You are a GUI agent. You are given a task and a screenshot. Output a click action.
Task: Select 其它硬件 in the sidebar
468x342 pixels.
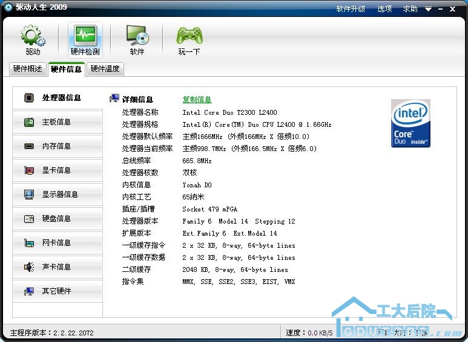pos(58,291)
